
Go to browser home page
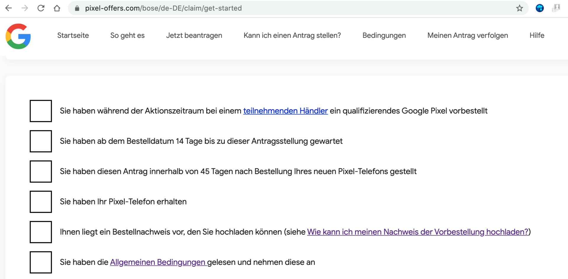(x=57, y=8)
